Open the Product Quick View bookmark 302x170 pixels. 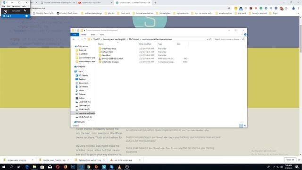(67, 13)
